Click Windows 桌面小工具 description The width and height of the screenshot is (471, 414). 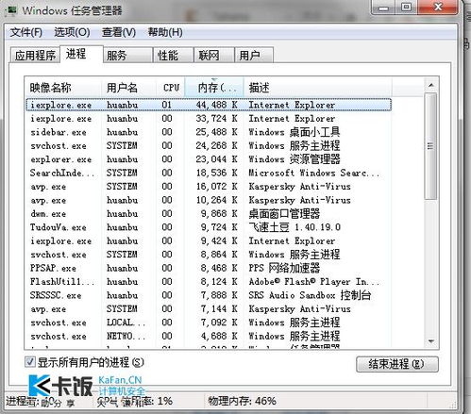click(294, 132)
